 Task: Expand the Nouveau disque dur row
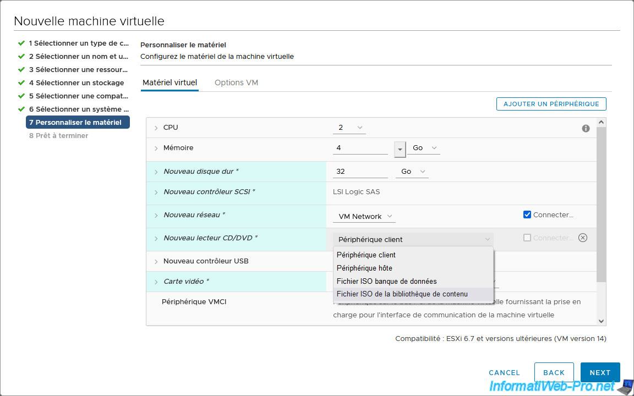tap(156, 172)
